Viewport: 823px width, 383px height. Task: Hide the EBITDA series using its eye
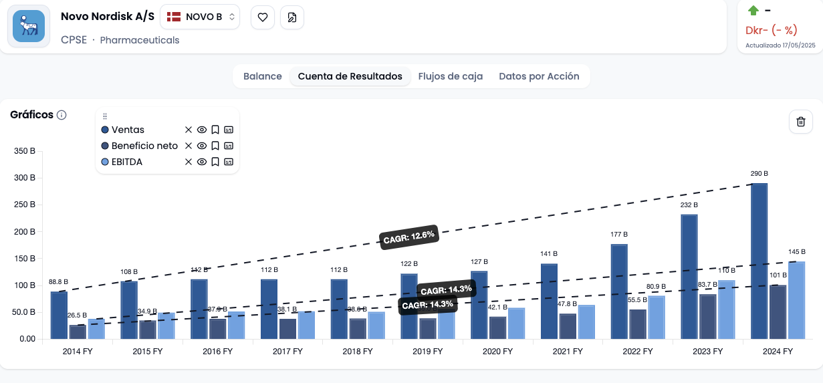pos(202,162)
